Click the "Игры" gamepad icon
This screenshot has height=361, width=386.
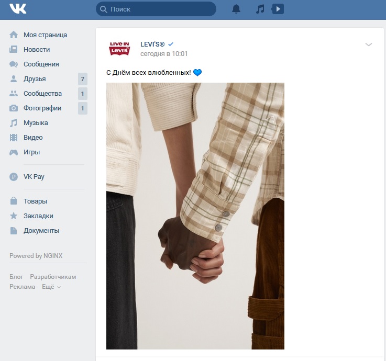14,152
